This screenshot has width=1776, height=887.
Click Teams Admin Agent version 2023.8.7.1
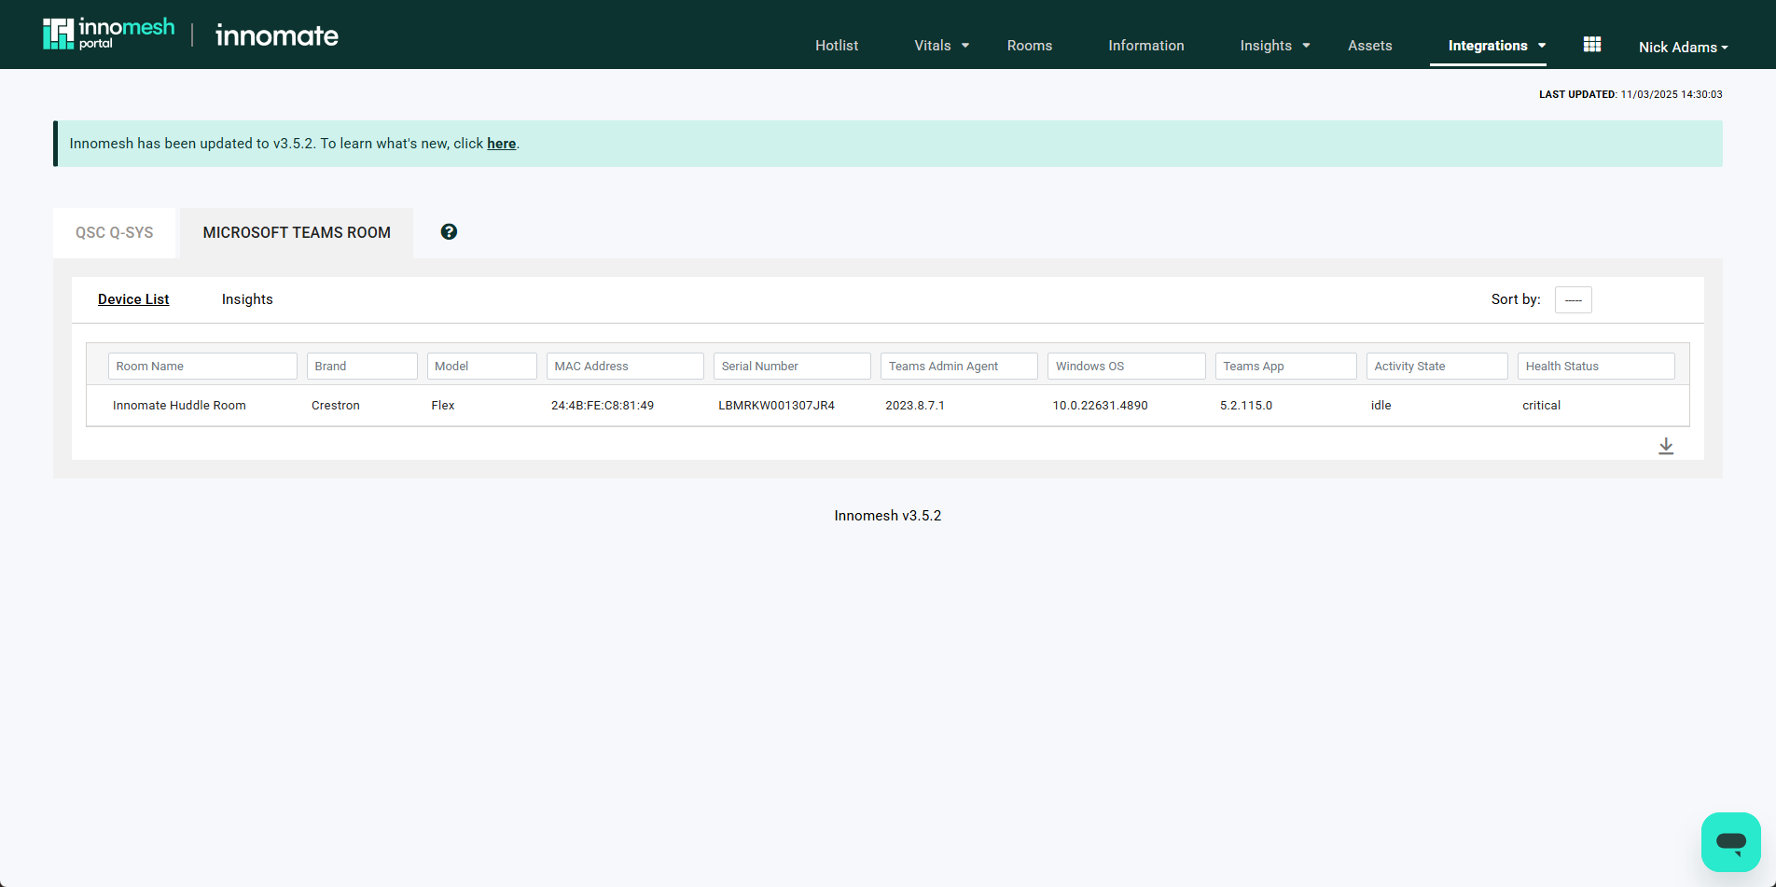[x=915, y=406]
